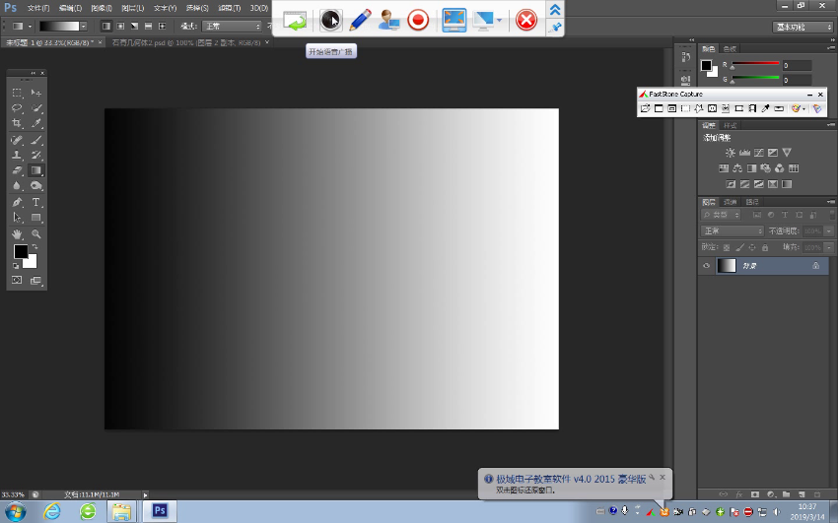This screenshot has width=838, height=523.
Task: Select the Gradient tool in toolbox
Action: click(35, 170)
